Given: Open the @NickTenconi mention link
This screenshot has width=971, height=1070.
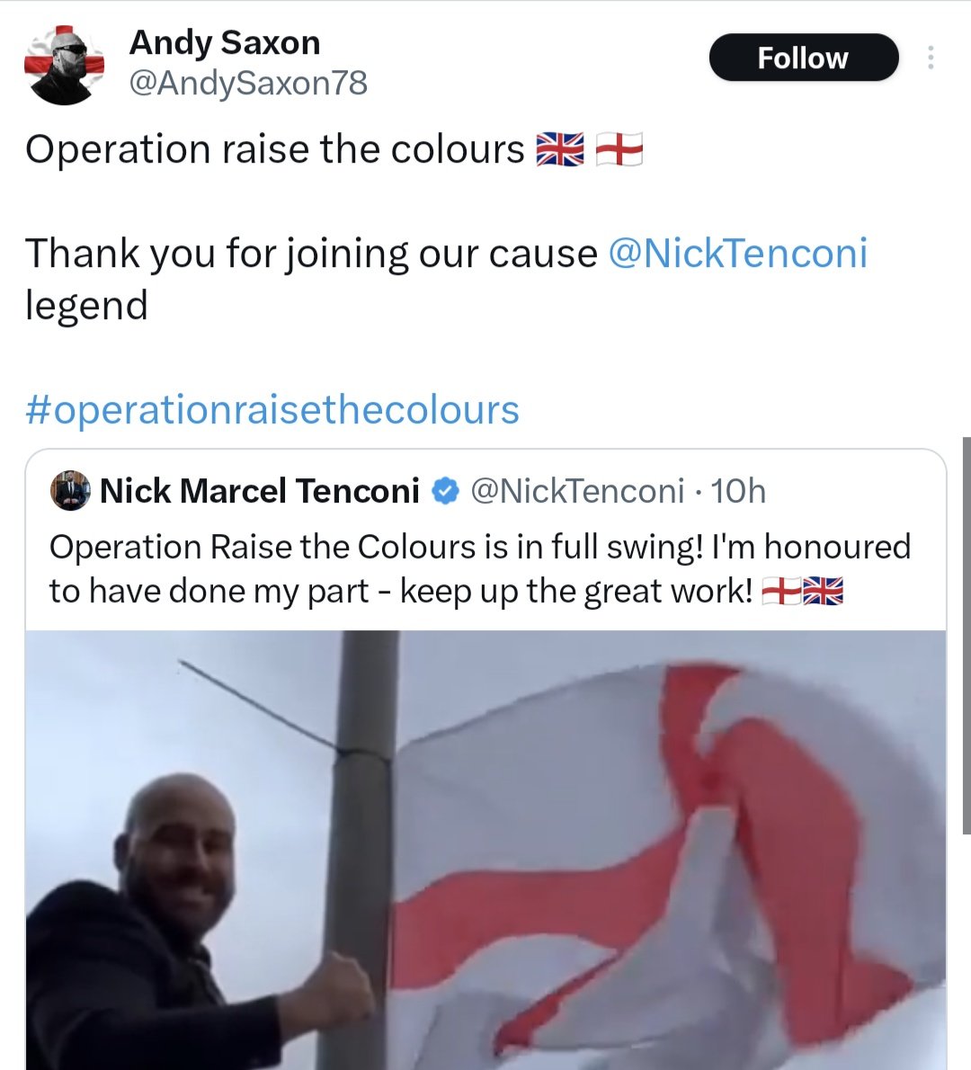Looking at the screenshot, I should [737, 254].
